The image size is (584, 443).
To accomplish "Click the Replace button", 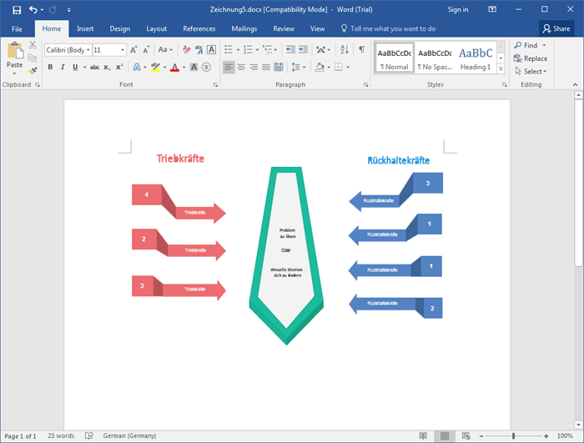I will click(531, 58).
